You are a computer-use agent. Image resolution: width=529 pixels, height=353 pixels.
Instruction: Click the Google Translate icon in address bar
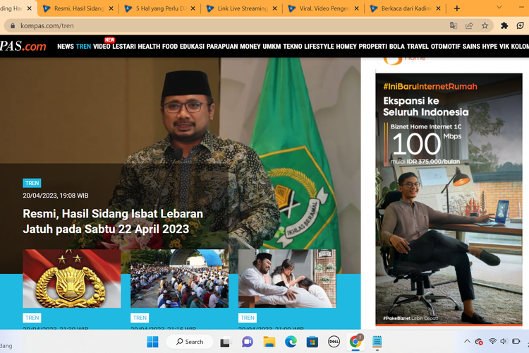454,25
